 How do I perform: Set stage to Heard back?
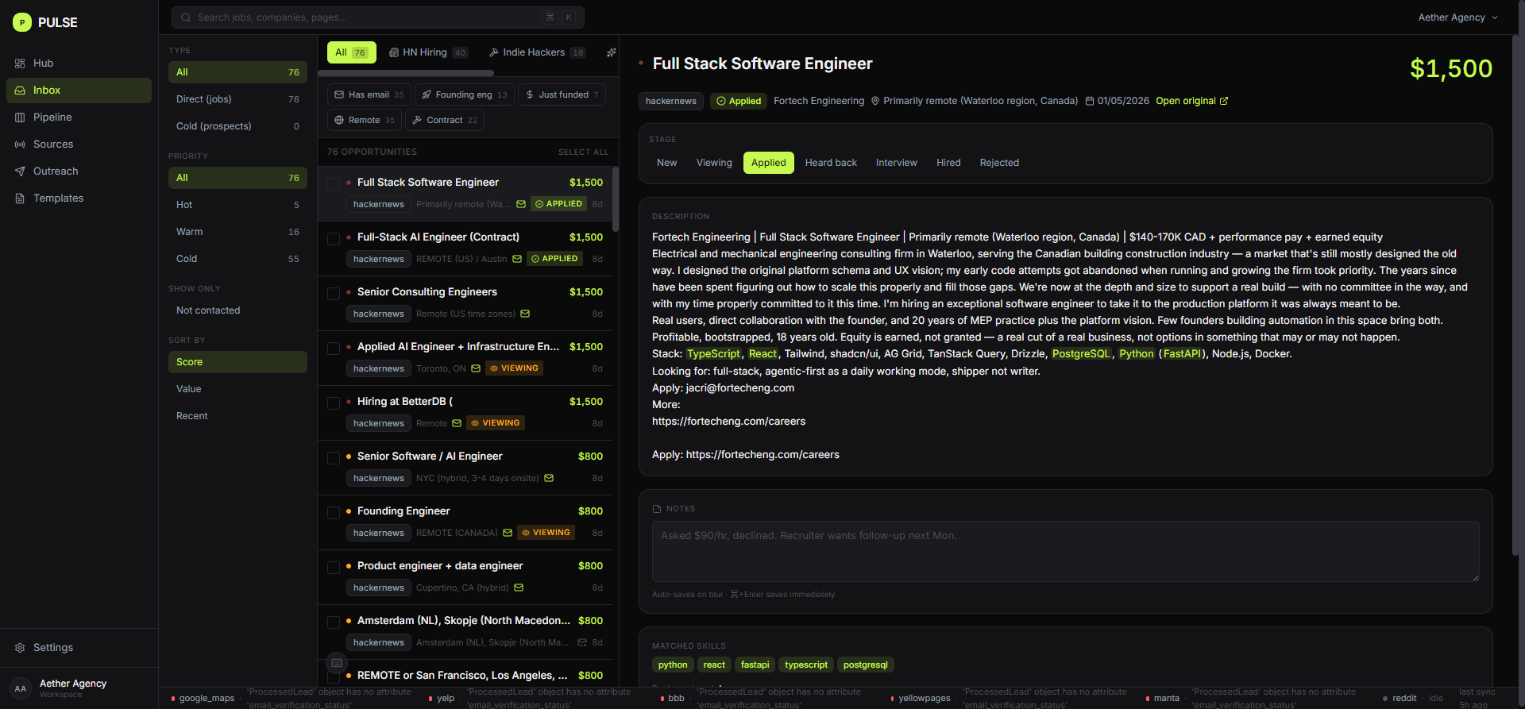[831, 163]
